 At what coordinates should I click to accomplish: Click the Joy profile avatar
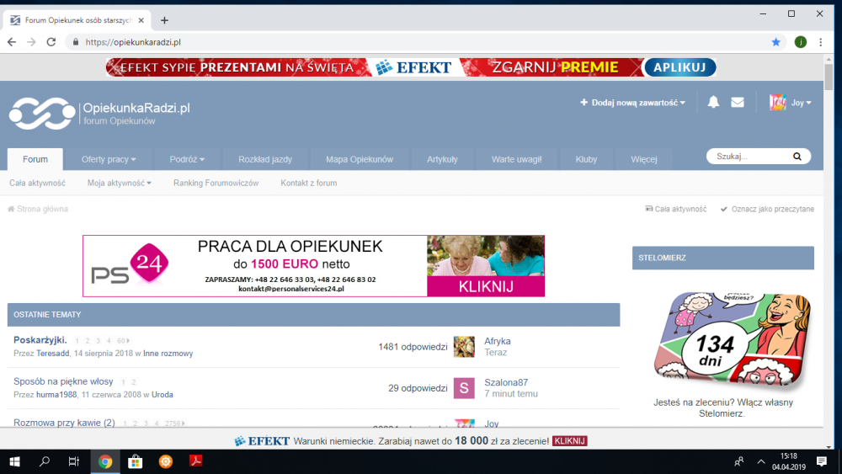click(777, 102)
